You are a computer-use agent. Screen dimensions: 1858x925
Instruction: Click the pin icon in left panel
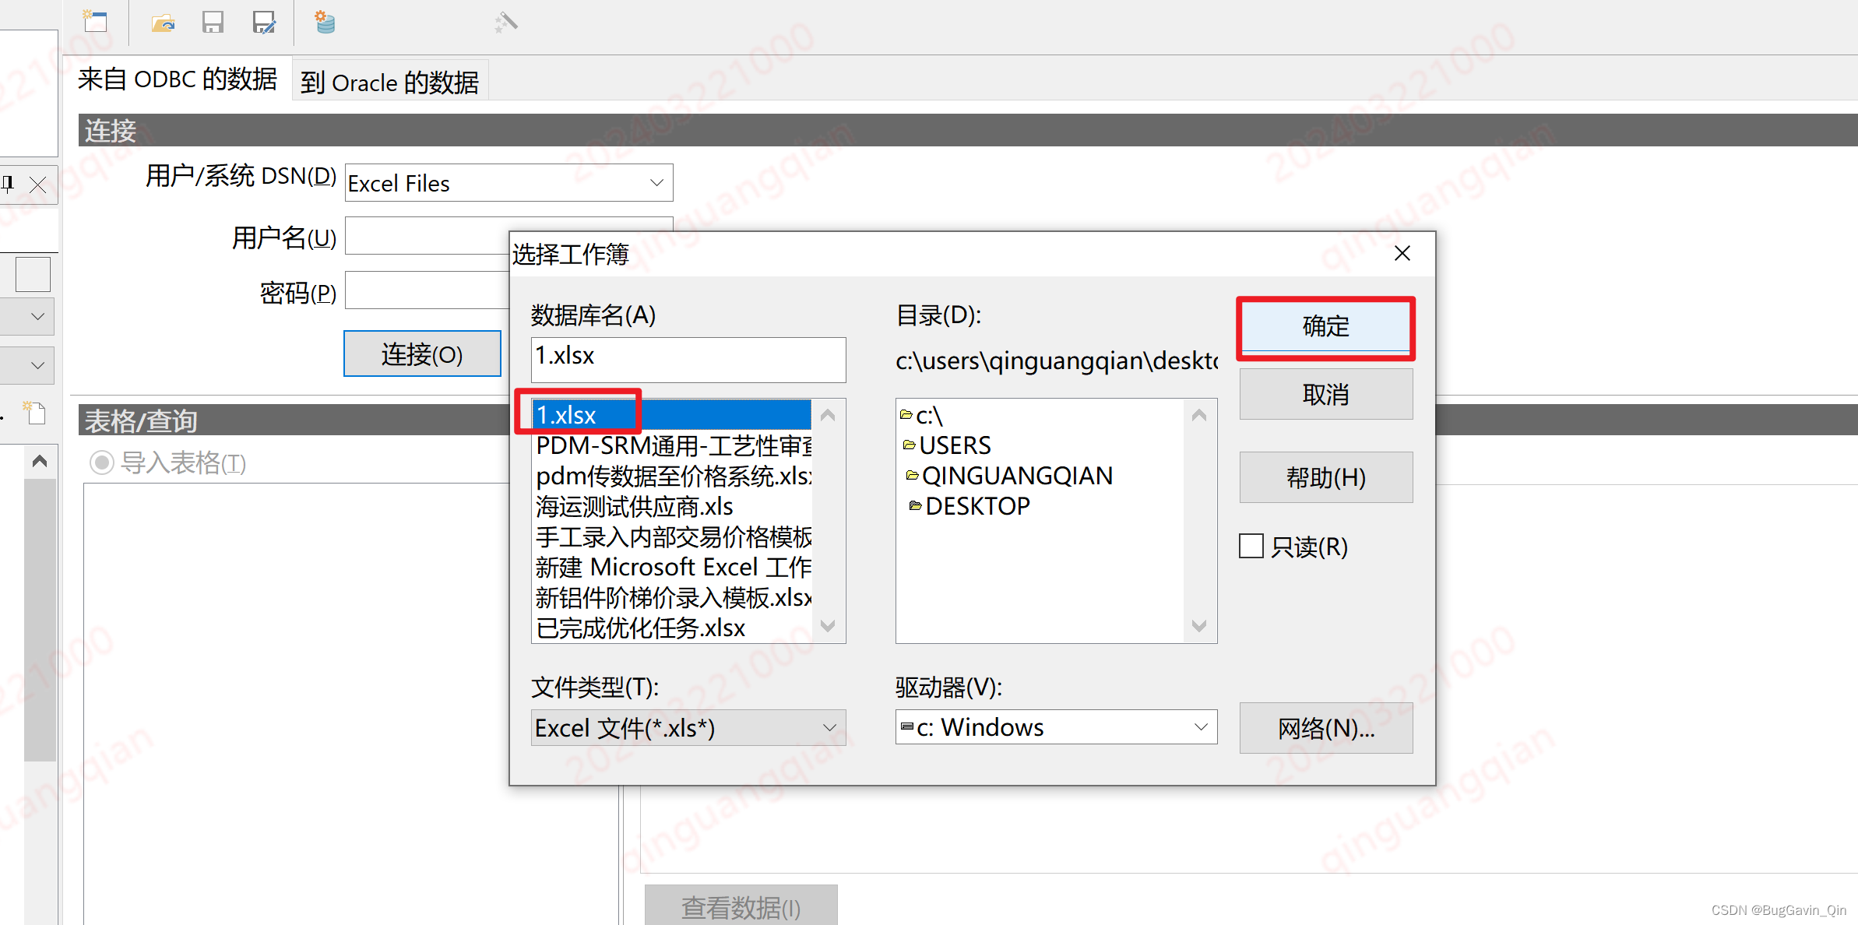(8, 184)
